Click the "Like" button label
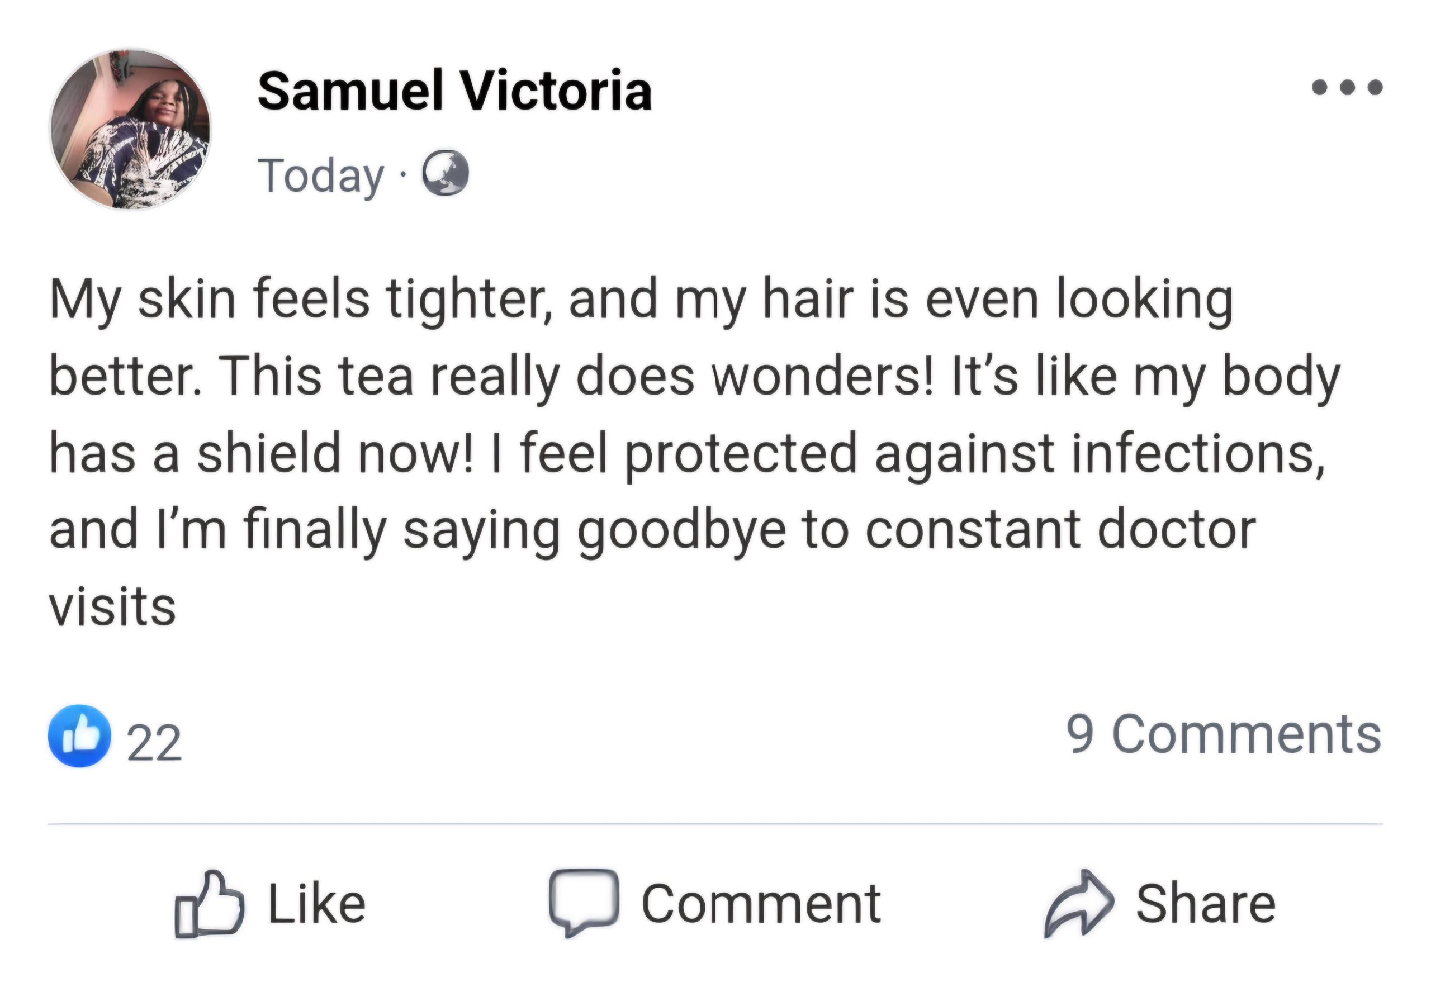Image resolution: width=1431 pixels, height=982 pixels. pos(316,904)
